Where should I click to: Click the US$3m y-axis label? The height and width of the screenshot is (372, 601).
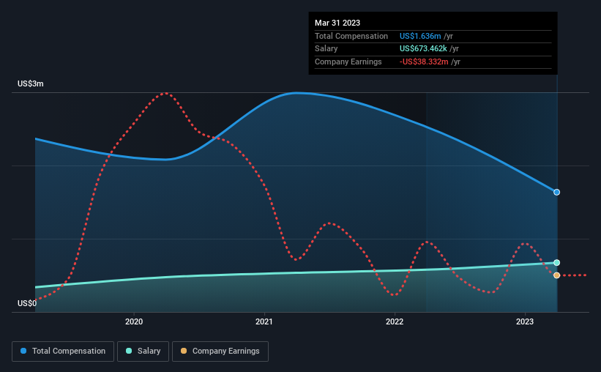point(31,83)
